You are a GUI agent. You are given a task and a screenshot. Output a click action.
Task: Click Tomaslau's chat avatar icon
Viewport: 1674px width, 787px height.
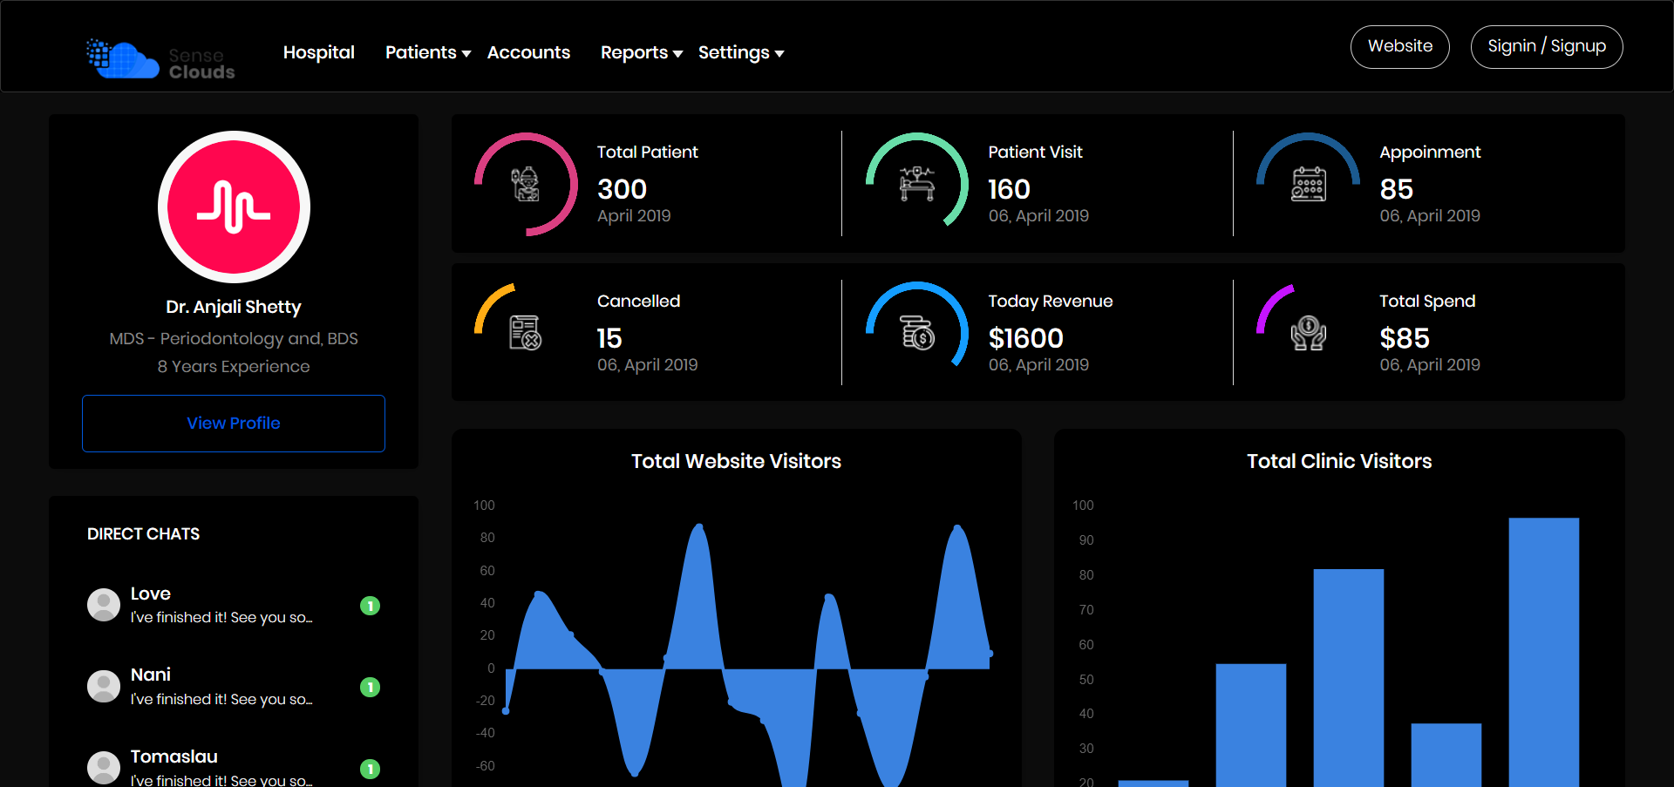104,768
